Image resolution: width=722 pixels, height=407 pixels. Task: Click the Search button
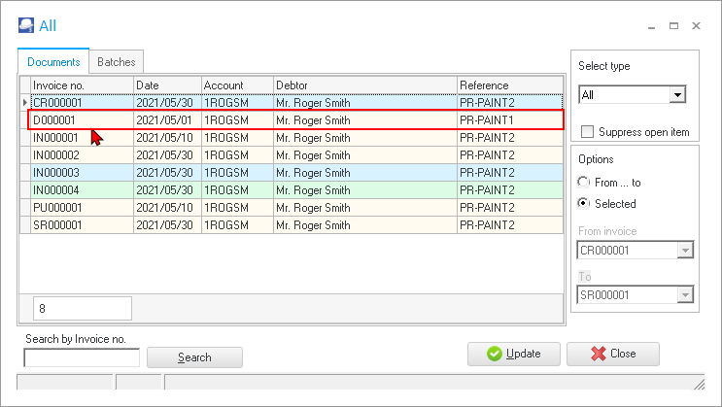(194, 357)
